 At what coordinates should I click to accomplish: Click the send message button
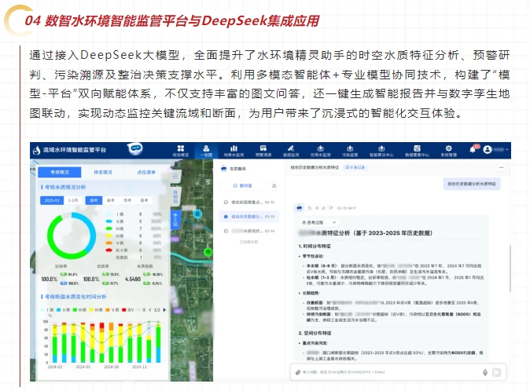[497, 372]
